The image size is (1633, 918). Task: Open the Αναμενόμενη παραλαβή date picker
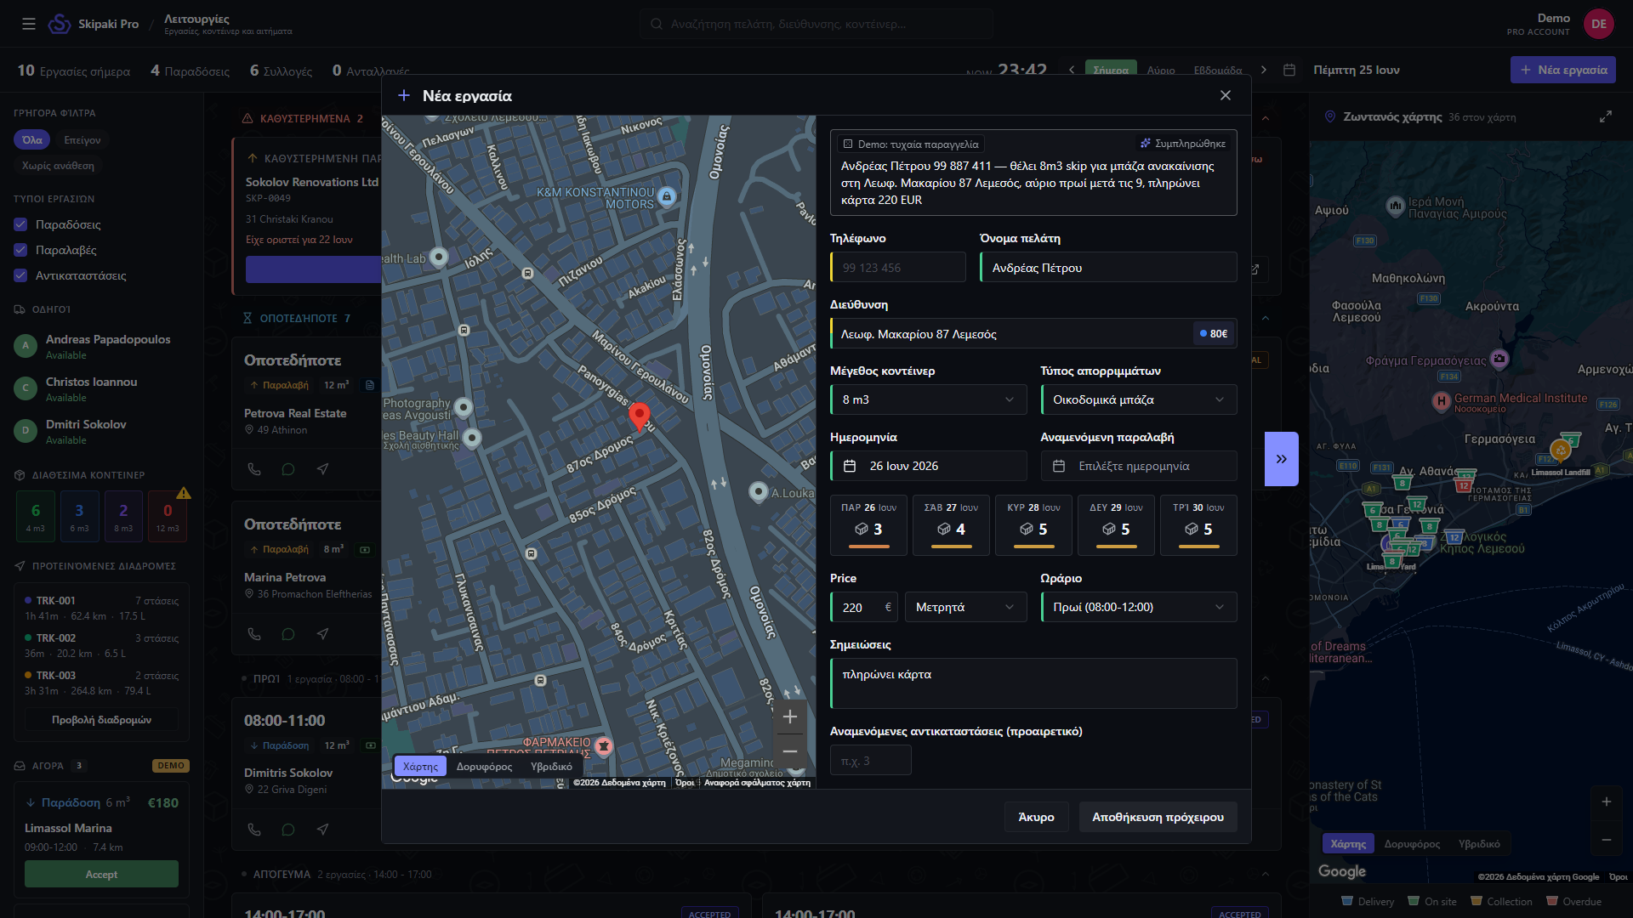(1139, 466)
